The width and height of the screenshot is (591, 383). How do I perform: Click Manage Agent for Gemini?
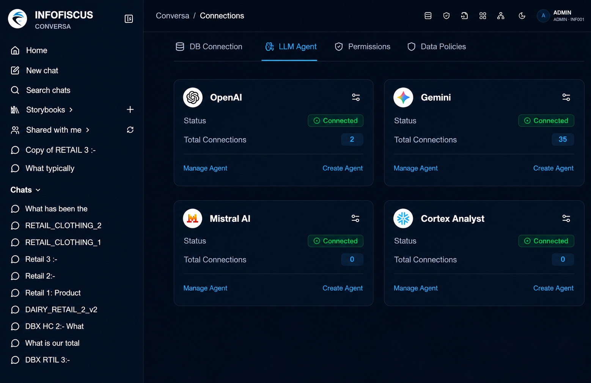point(416,168)
